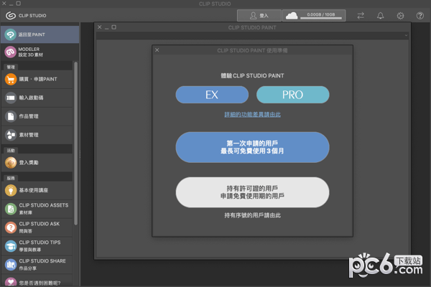Select 基本使用講座 sidebar entry
431x287 pixels.
point(37,190)
